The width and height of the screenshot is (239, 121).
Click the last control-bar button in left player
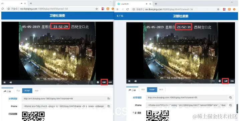110,82
